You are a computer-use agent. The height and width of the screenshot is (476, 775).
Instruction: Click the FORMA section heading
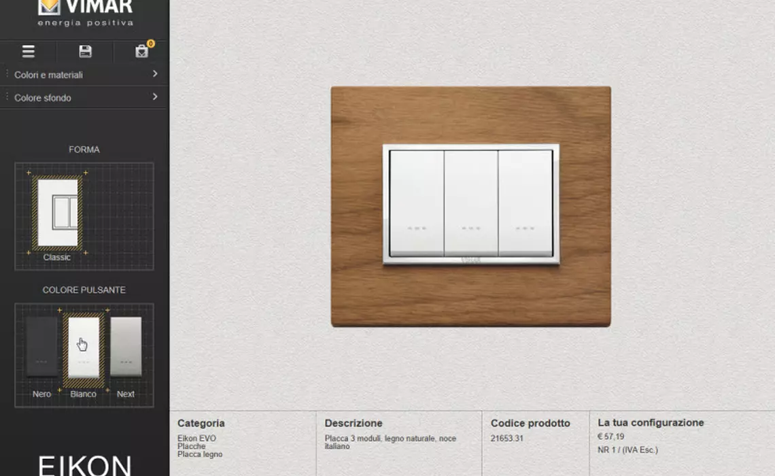pyautogui.click(x=84, y=150)
